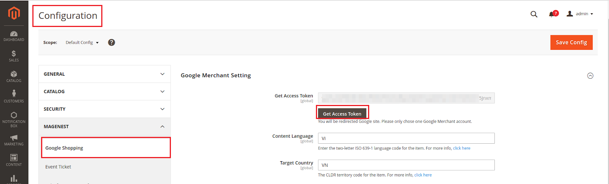Click the Target Country field label
This screenshot has height=184, width=609.
297,163
